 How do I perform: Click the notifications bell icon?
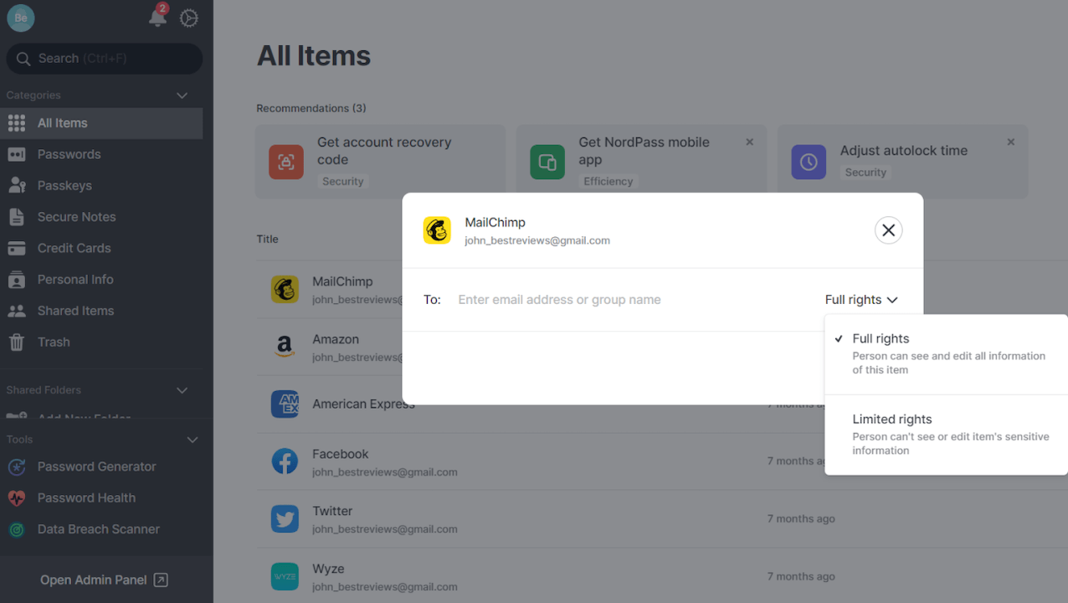[x=157, y=18]
